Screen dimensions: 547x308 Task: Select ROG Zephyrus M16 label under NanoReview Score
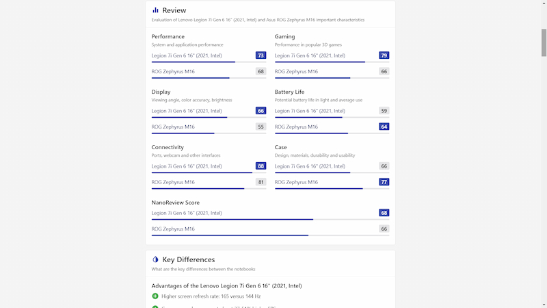173,229
